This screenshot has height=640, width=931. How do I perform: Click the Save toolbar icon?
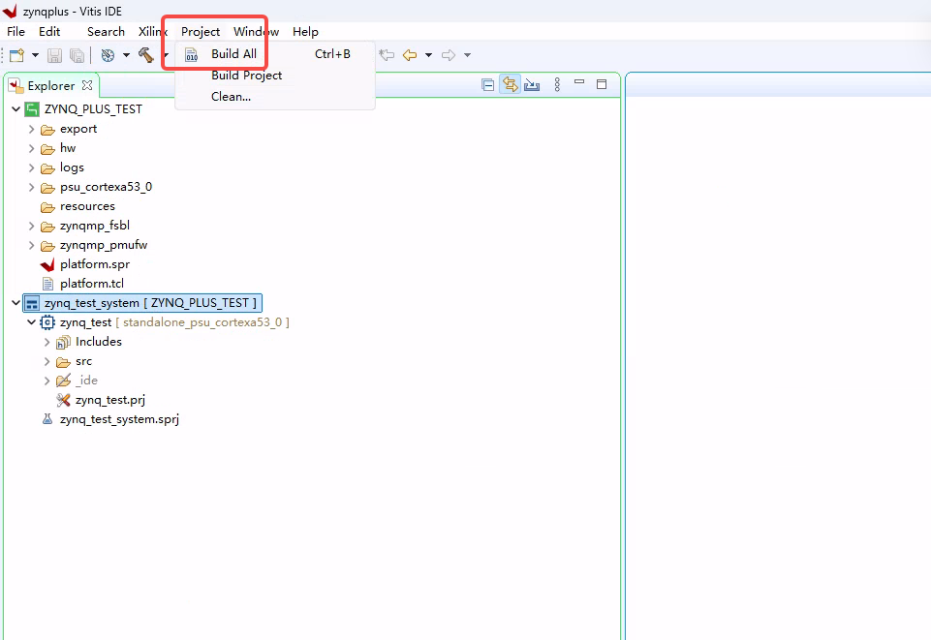tap(54, 55)
